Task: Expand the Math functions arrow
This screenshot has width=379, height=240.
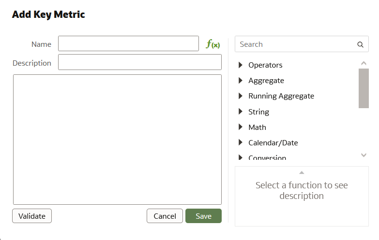Action: coord(241,127)
